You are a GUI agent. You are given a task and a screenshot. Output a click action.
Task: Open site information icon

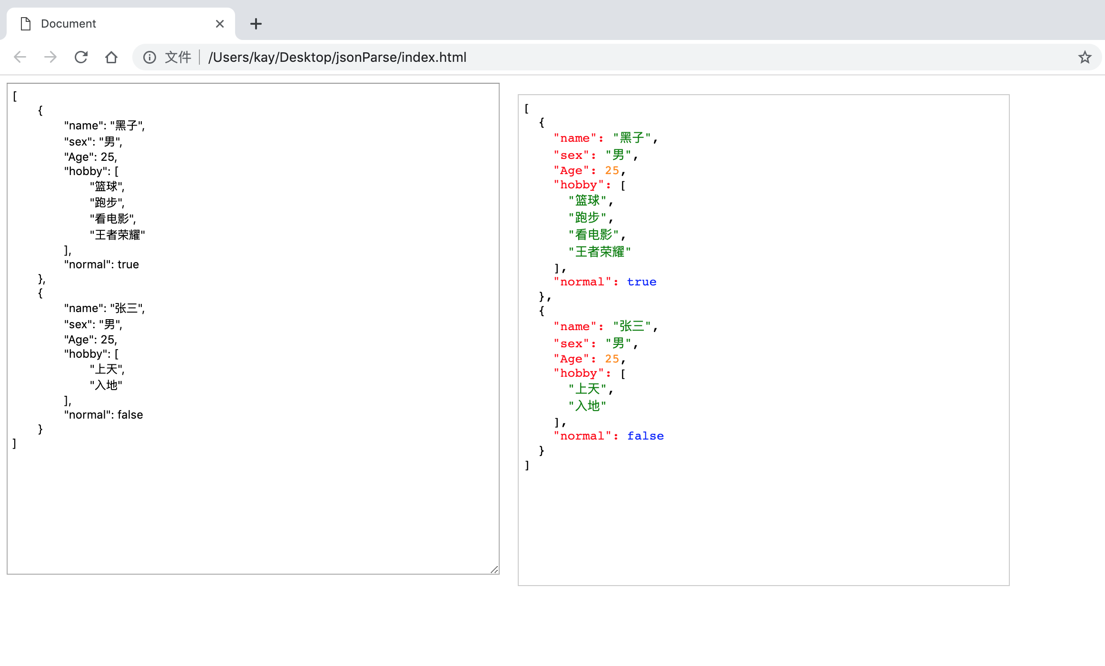point(149,57)
